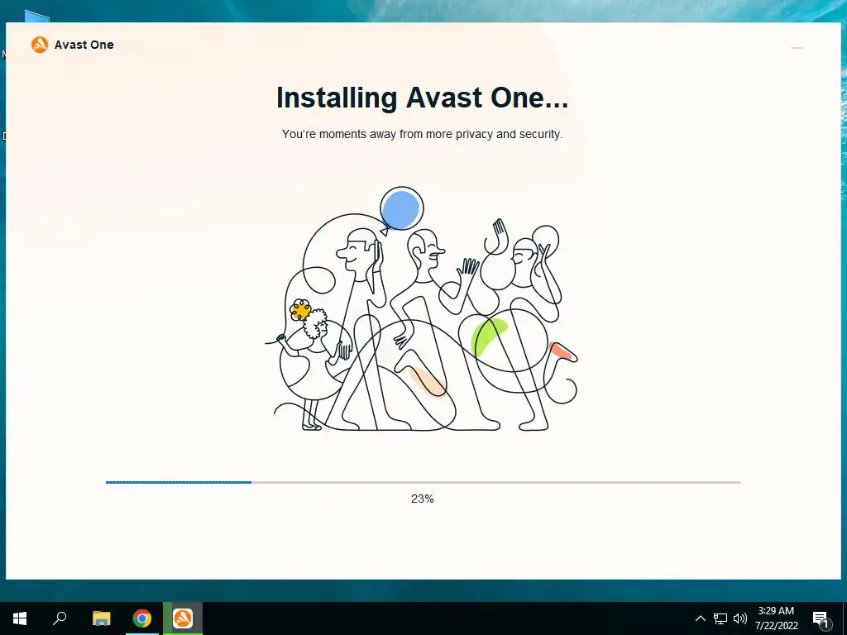Screen dimensions: 847x635
Task: Open taskbar search magnifier
Action: pos(60,618)
